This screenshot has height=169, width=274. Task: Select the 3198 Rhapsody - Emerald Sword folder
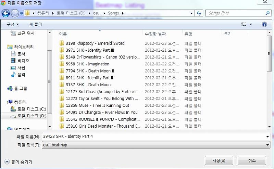tap(95, 43)
